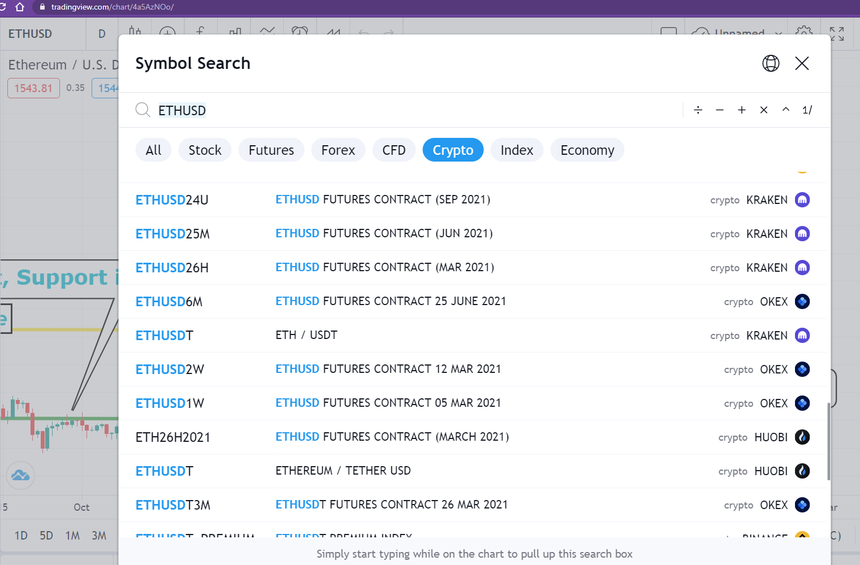Screen dimensions: 860x565
Task: Click the futures contract 25 JUNE 2021 description
Action: click(391, 301)
